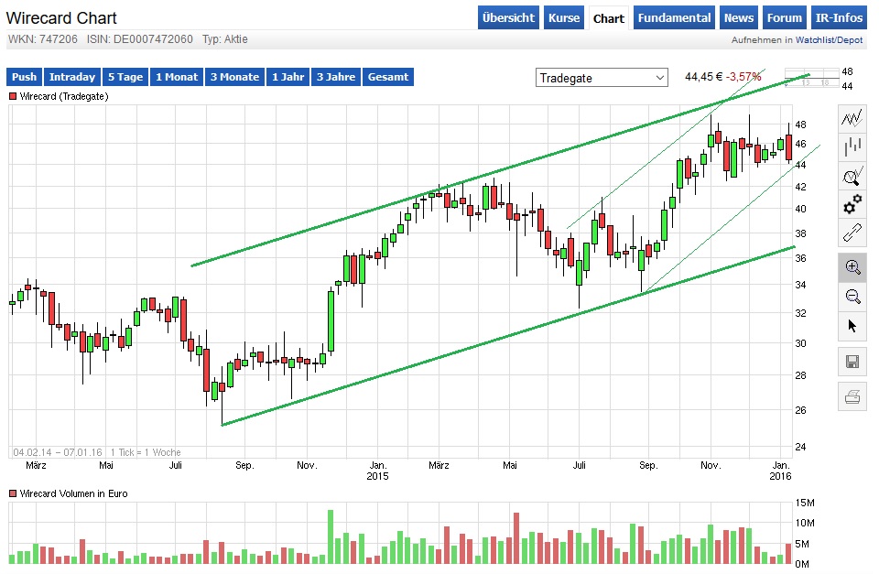Click the small intraday preview chart
The image size is (879, 574).
coord(813,78)
